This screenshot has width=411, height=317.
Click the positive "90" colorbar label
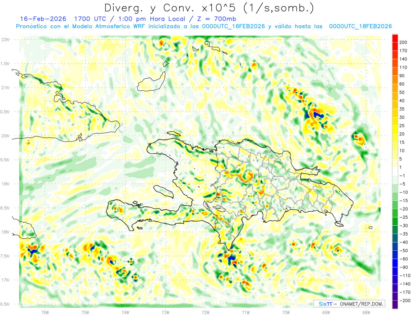coord(402,76)
